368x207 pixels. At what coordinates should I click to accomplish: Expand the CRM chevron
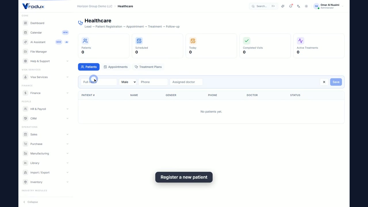pos(67,118)
